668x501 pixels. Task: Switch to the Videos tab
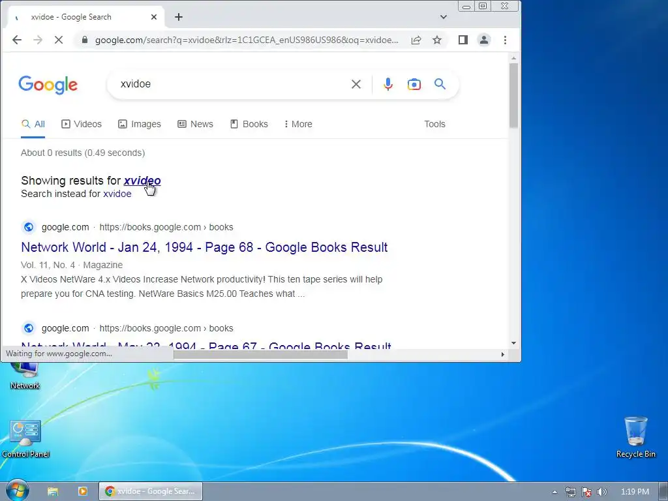tap(82, 124)
